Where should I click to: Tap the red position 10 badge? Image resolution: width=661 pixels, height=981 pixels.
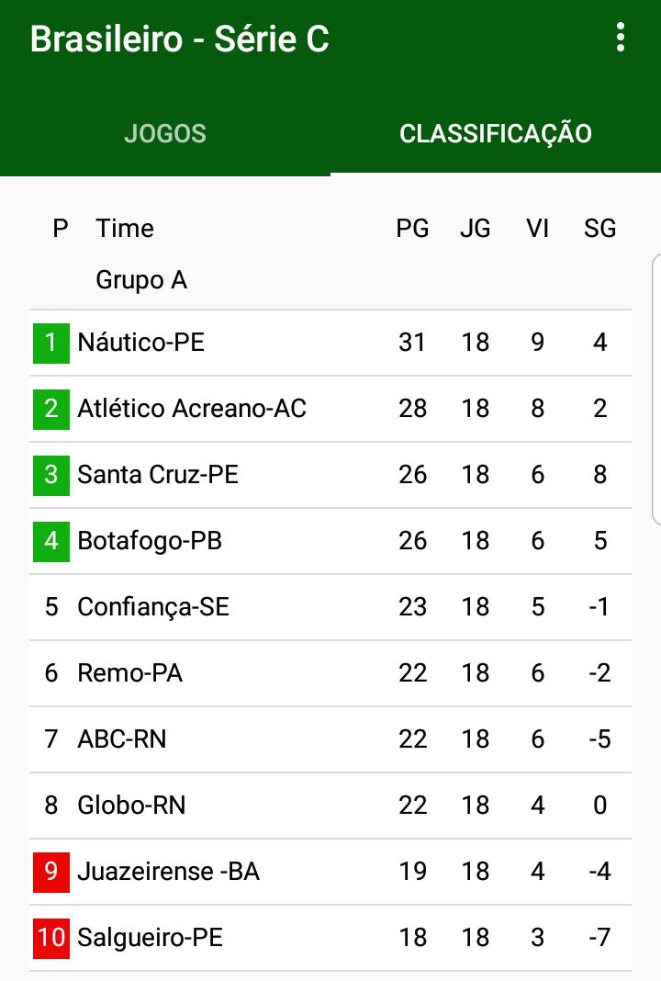pyautogui.click(x=51, y=938)
